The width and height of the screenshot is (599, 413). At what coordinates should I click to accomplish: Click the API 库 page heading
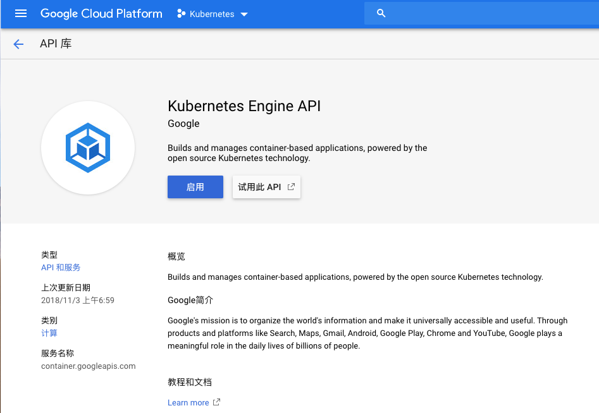[56, 44]
